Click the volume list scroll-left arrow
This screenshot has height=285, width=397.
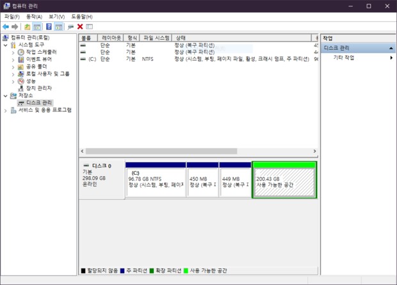(x=82, y=151)
